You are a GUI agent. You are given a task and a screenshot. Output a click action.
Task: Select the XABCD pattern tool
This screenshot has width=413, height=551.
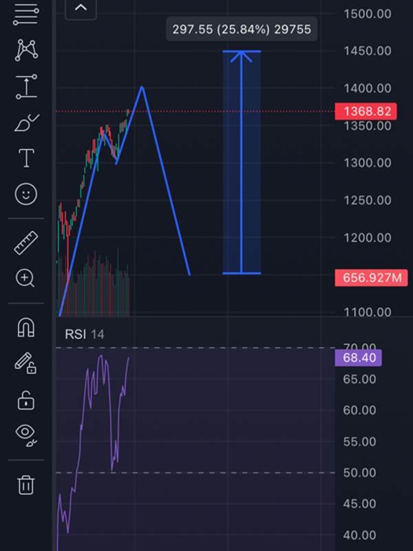(26, 50)
